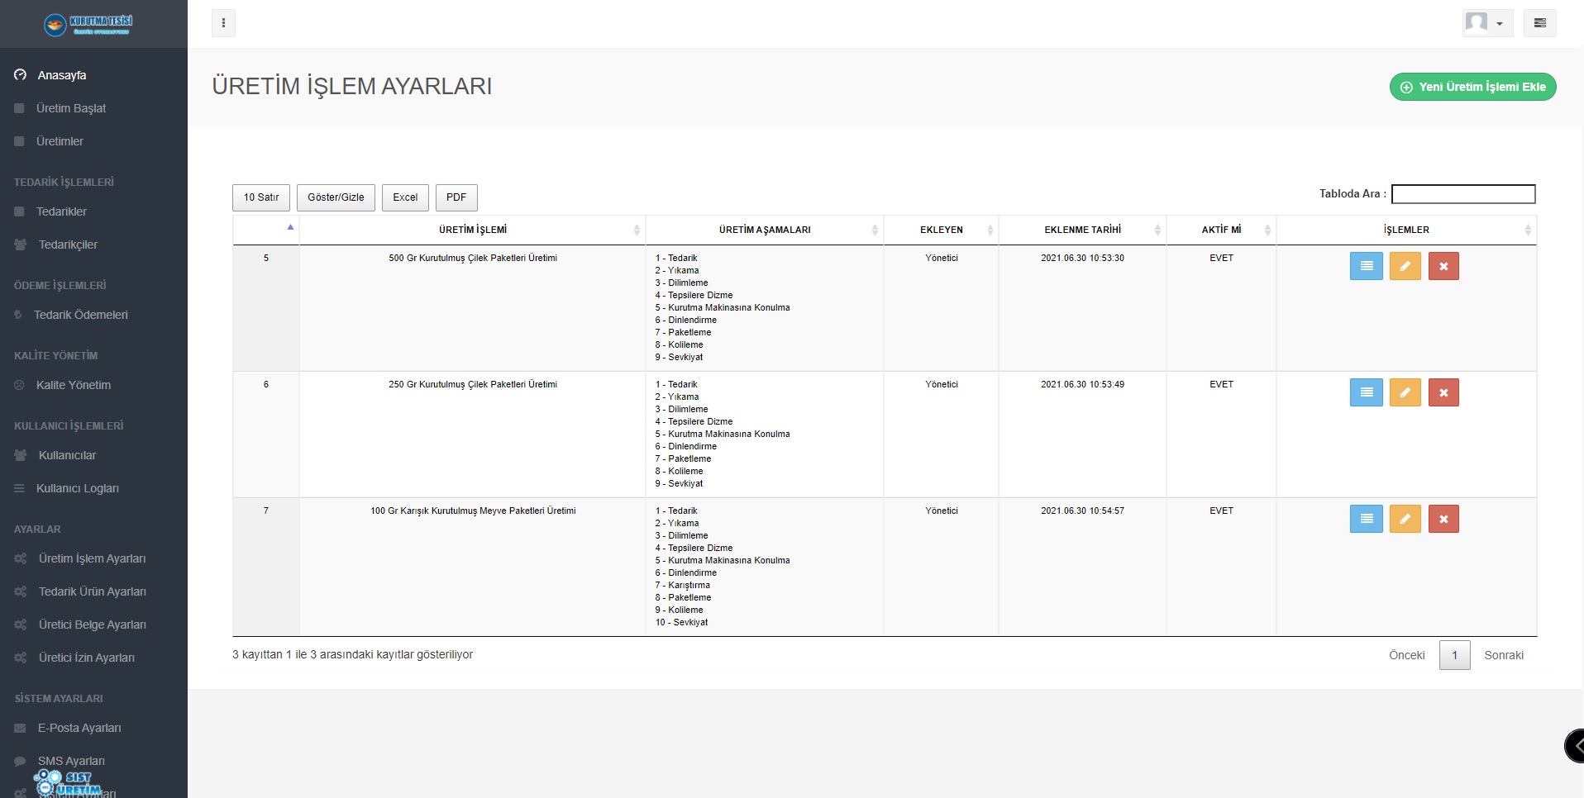The width and height of the screenshot is (1584, 798).
Task: Delete X icon for 250 Gr Çilek row
Action: (1443, 392)
